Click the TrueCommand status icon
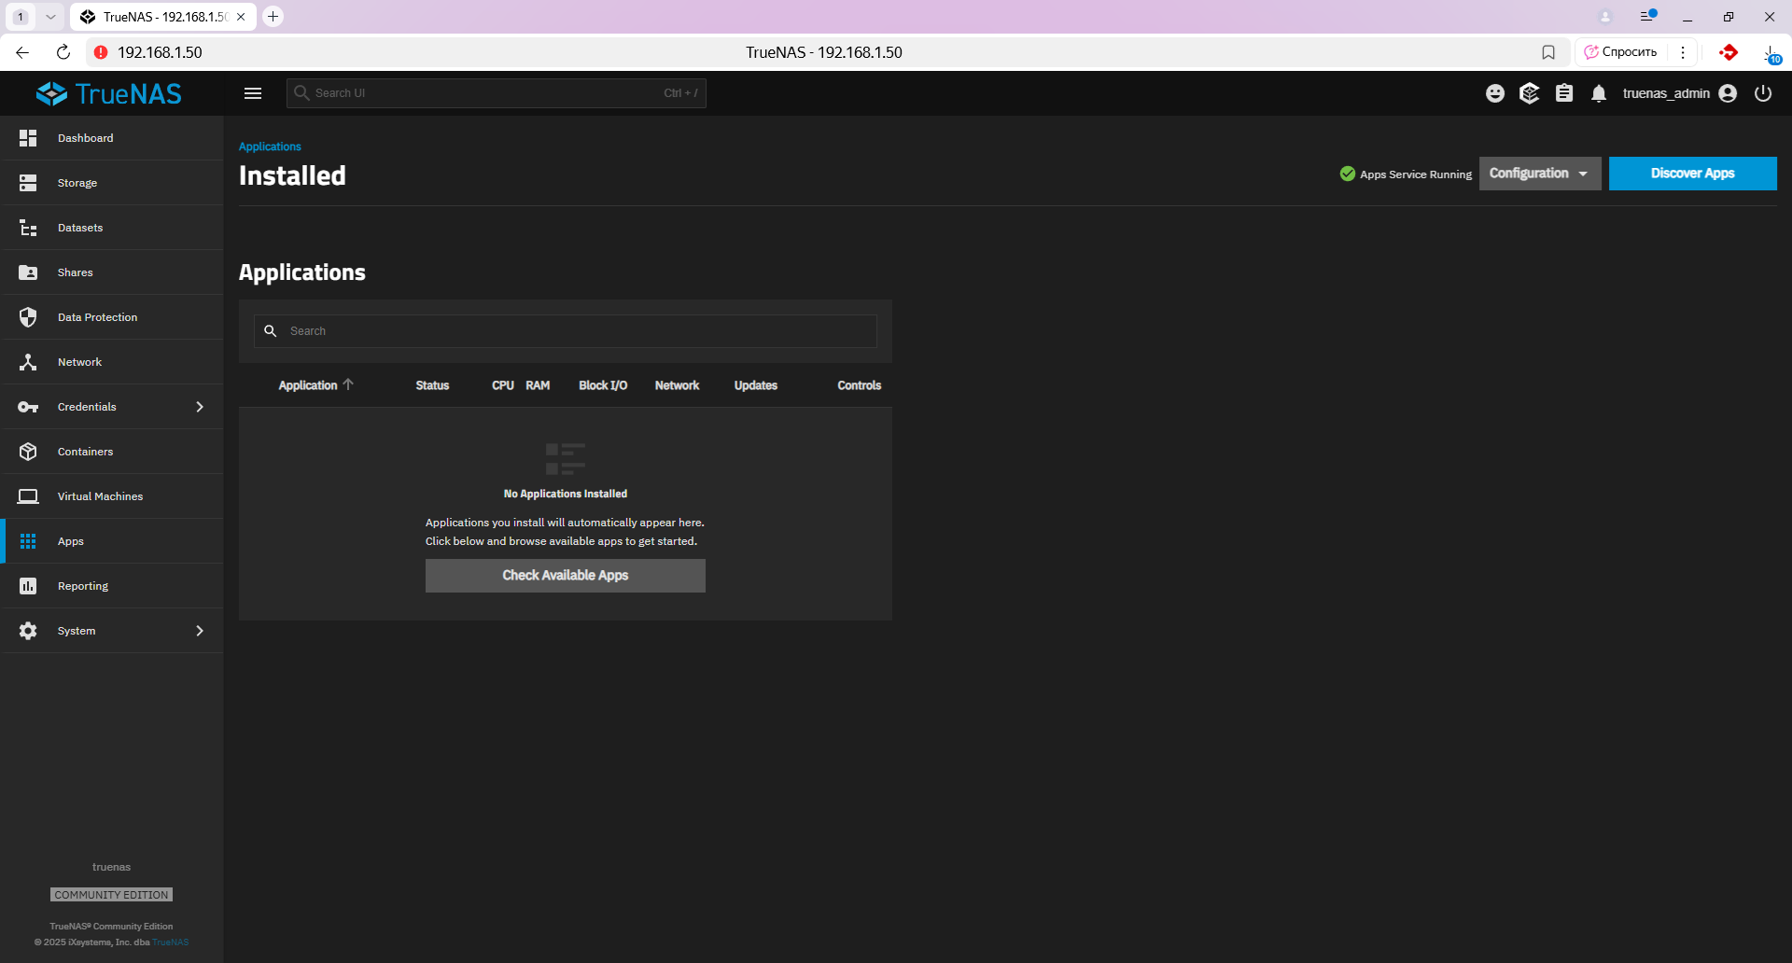 [x=1529, y=93]
